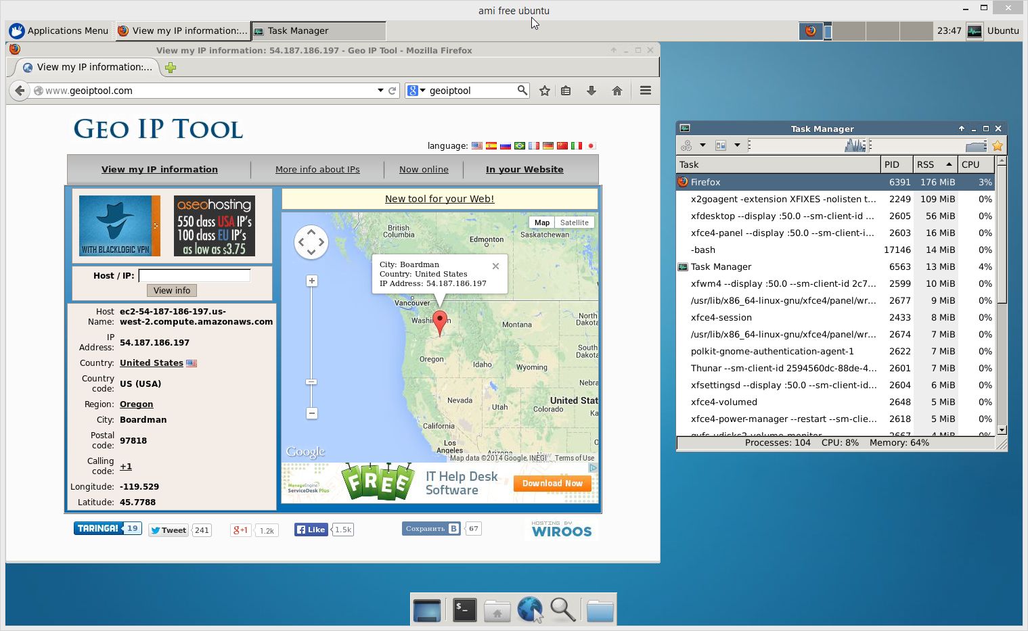Follow the 'United States' country link
Viewport: 1028px width, 631px height.
tap(152, 363)
